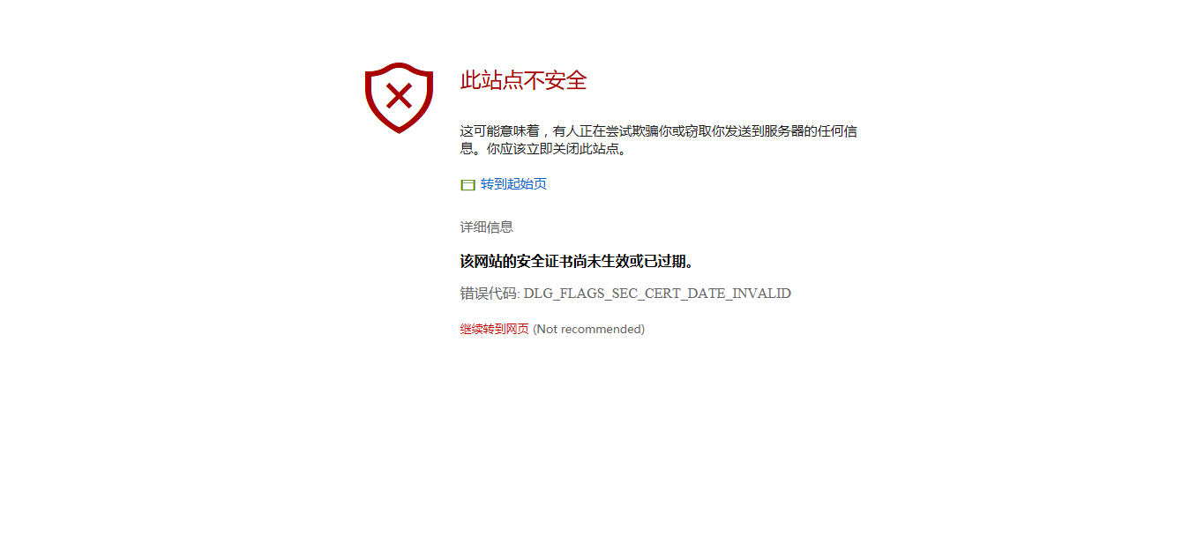This screenshot has width=1204, height=543.
Task: Click the word 服务器 in the warning paragraph
Action: pyautogui.click(x=784, y=131)
